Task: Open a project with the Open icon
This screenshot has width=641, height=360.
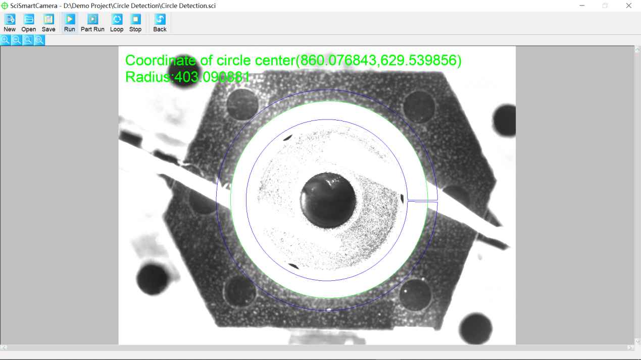Action: tap(28, 23)
